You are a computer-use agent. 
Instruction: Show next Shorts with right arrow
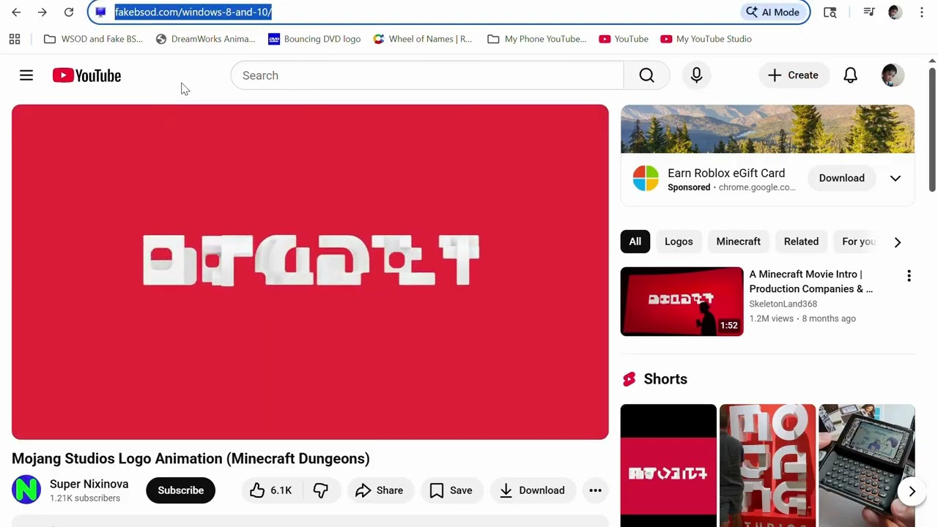coord(912,492)
